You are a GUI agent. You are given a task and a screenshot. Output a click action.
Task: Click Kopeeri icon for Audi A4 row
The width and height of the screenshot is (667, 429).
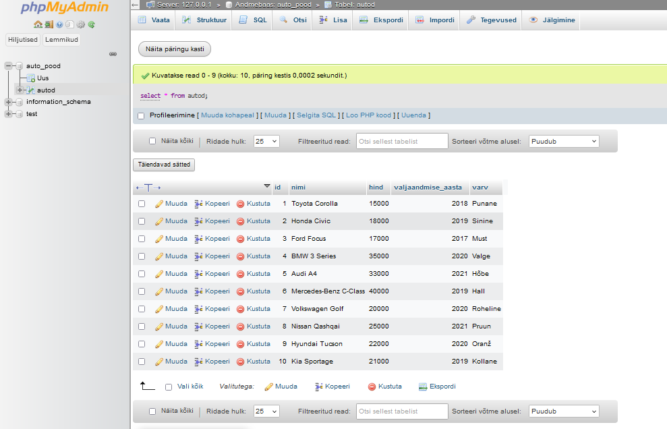pyautogui.click(x=198, y=274)
